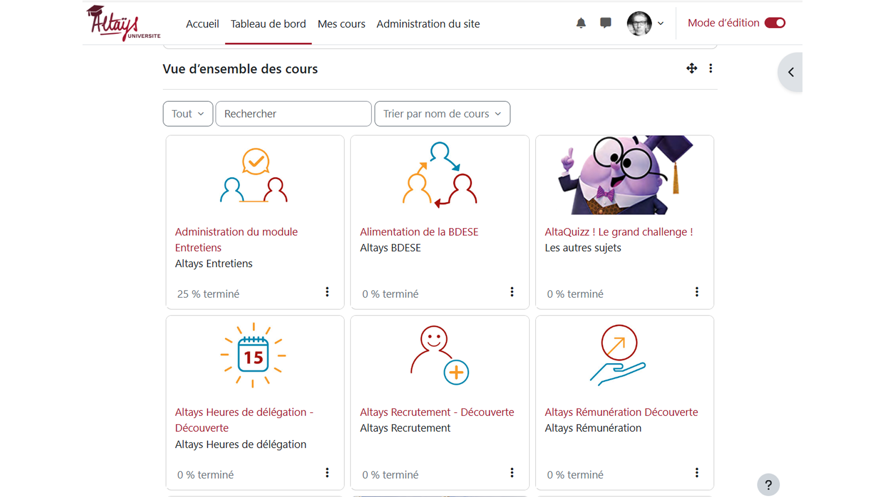Open the Alimentation de la BDESE card's three-dot menu
This screenshot has height=497, width=885.
[512, 292]
